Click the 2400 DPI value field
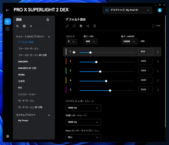169x145 pixels. (146, 80)
